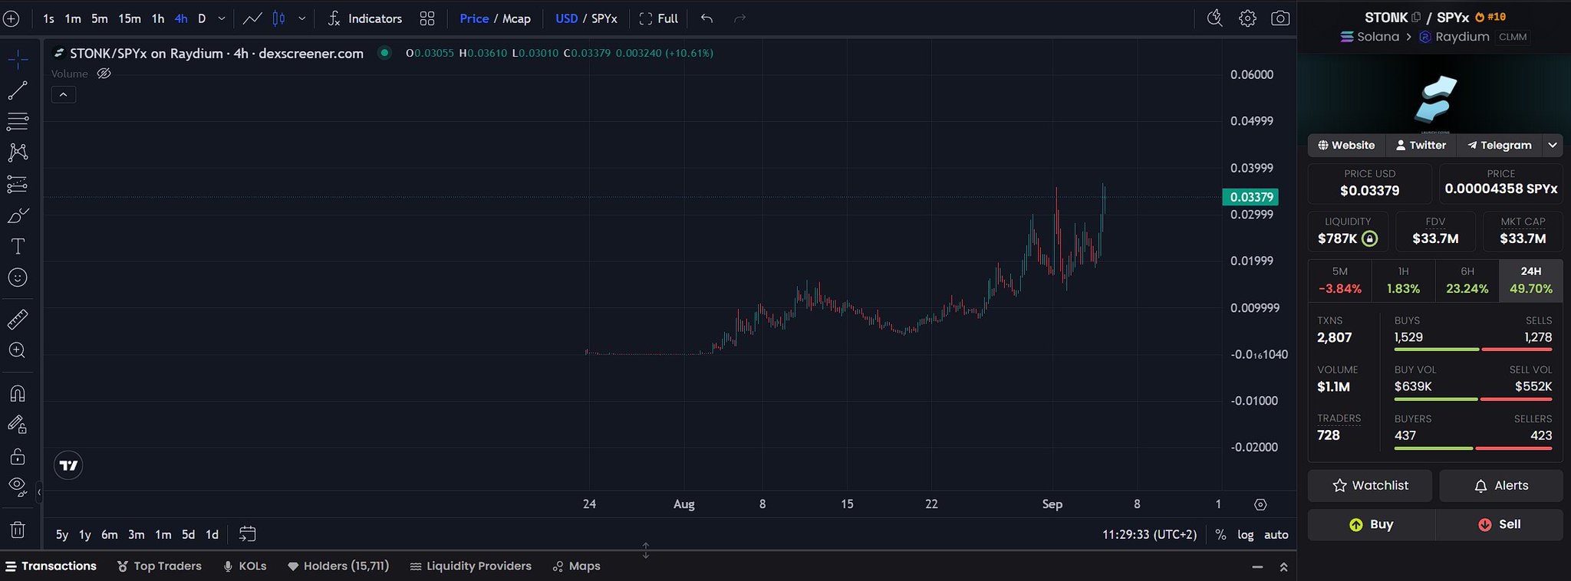The image size is (1571, 581).
Task: Remove all drawings with trash icon
Action: 18,530
